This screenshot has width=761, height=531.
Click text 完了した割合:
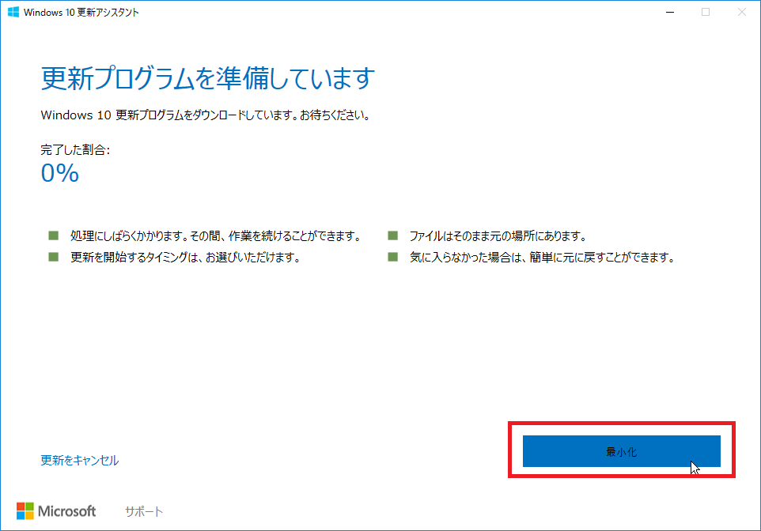(75, 150)
